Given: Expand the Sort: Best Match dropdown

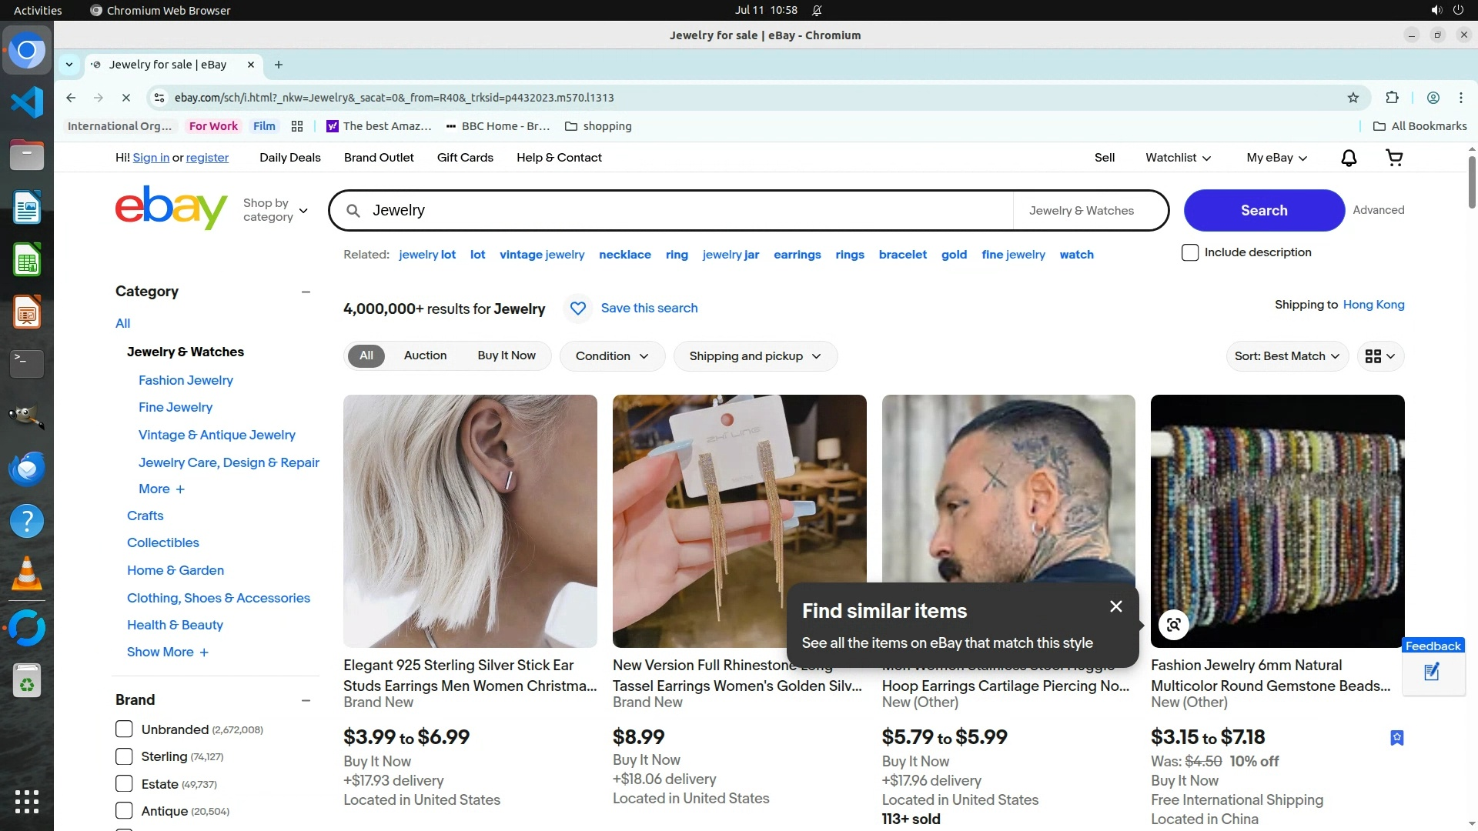Looking at the screenshot, I should (x=1286, y=356).
